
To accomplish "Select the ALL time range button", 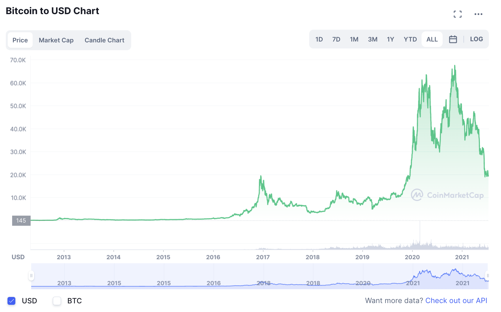I will click(432, 39).
